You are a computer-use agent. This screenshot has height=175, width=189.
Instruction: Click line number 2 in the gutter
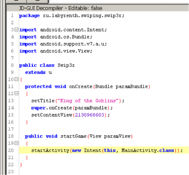12,23
